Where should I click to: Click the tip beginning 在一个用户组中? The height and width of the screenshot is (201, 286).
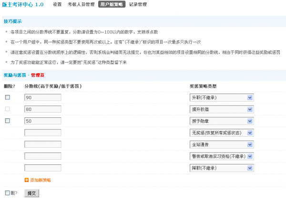pos(106,42)
